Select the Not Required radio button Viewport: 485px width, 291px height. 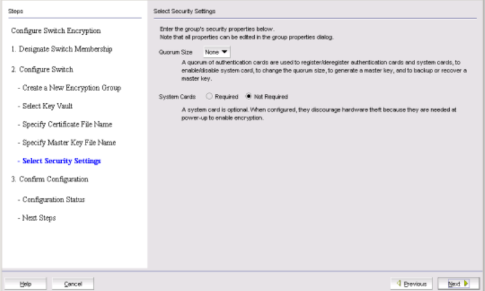[249, 96]
